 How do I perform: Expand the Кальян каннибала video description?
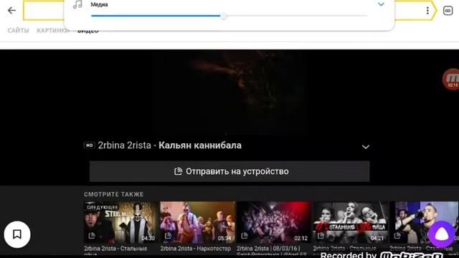366,147
